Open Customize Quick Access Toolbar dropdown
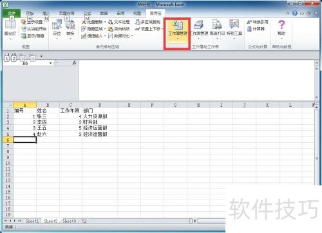Viewport: 322px width, 233px height. pyautogui.click(x=41, y=56)
